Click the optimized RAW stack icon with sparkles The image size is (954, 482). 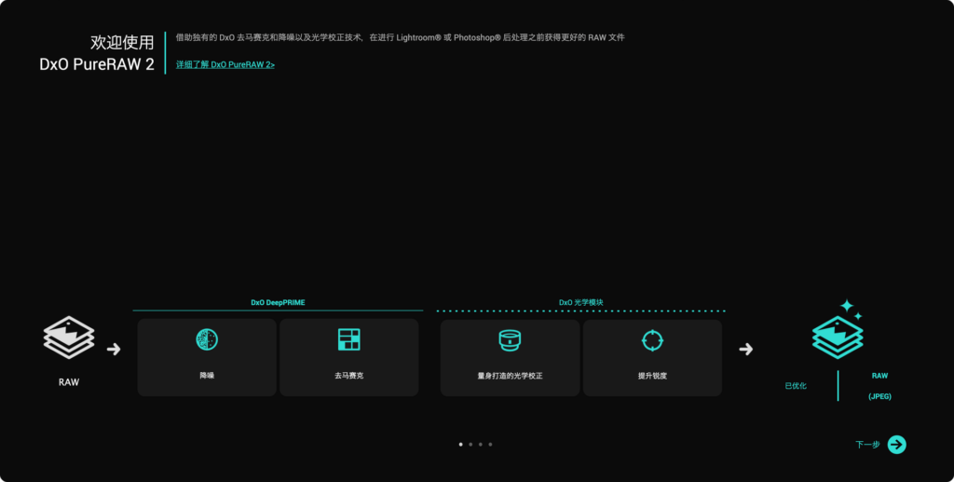838,329
